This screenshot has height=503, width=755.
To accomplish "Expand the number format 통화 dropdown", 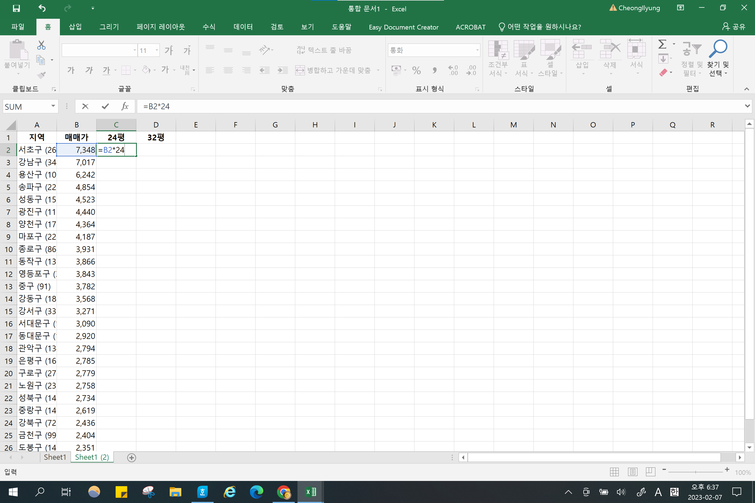I will [x=477, y=50].
